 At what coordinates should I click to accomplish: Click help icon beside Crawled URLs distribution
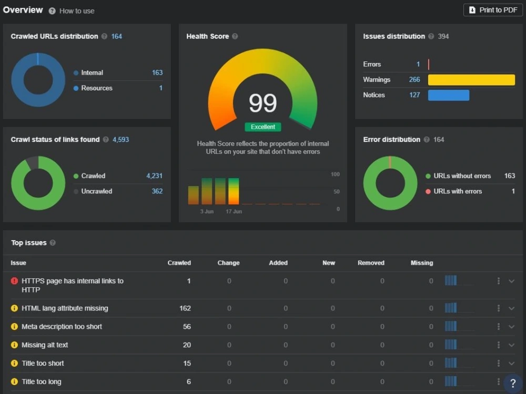pyautogui.click(x=104, y=36)
